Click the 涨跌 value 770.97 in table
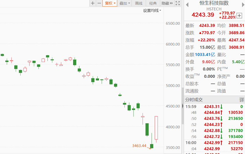This screenshot has height=154, width=245. pyautogui.click(x=207, y=33)
